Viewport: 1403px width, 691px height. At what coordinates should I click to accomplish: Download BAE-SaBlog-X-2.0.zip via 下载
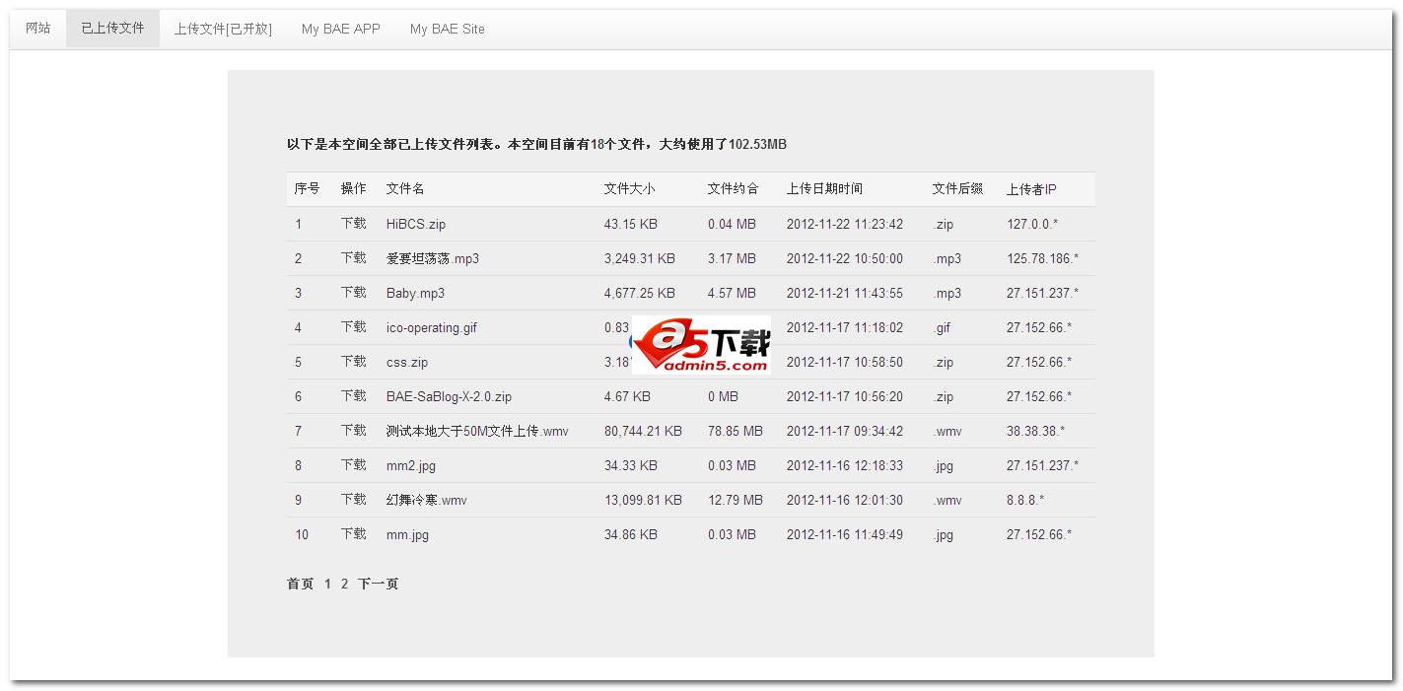click(x=353, y=396)
